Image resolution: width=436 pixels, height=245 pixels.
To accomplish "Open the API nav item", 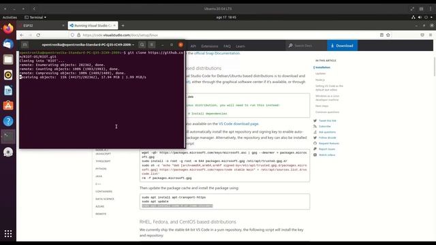I will 193,46.
